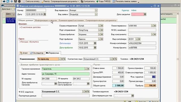Sort by the Дата column header
Viewport: 181px width, 102px height.
point(10,14)
